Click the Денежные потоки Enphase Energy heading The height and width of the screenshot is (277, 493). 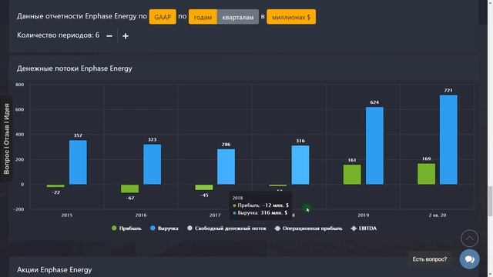(x=75, y=68)
